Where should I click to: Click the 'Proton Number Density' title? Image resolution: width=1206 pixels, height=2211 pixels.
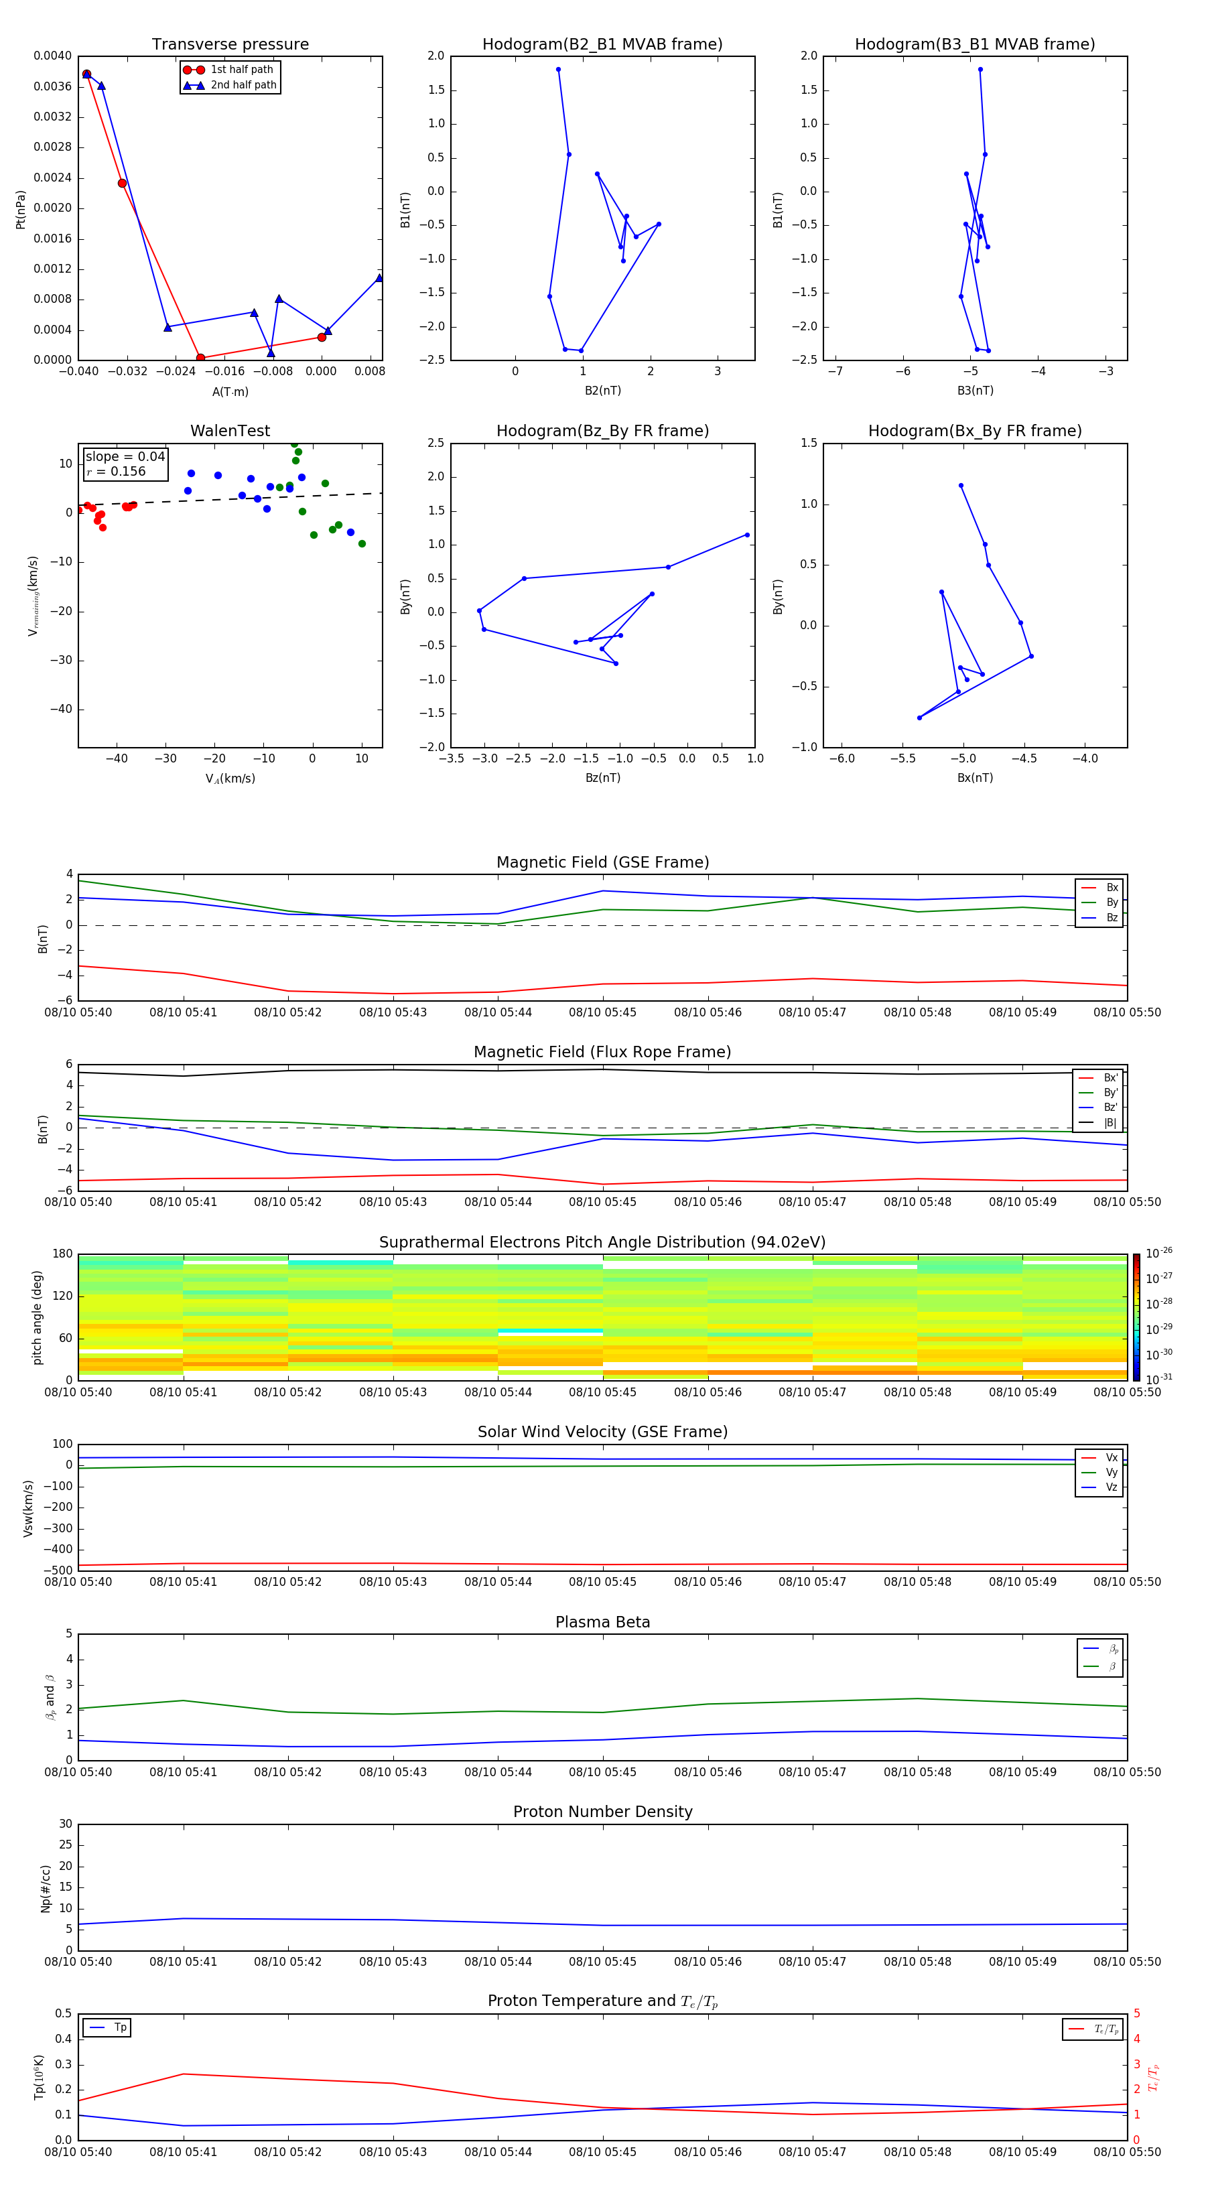coord(602,1812)
